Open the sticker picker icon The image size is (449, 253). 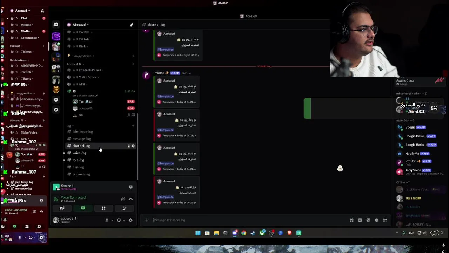tap(368, 220)
